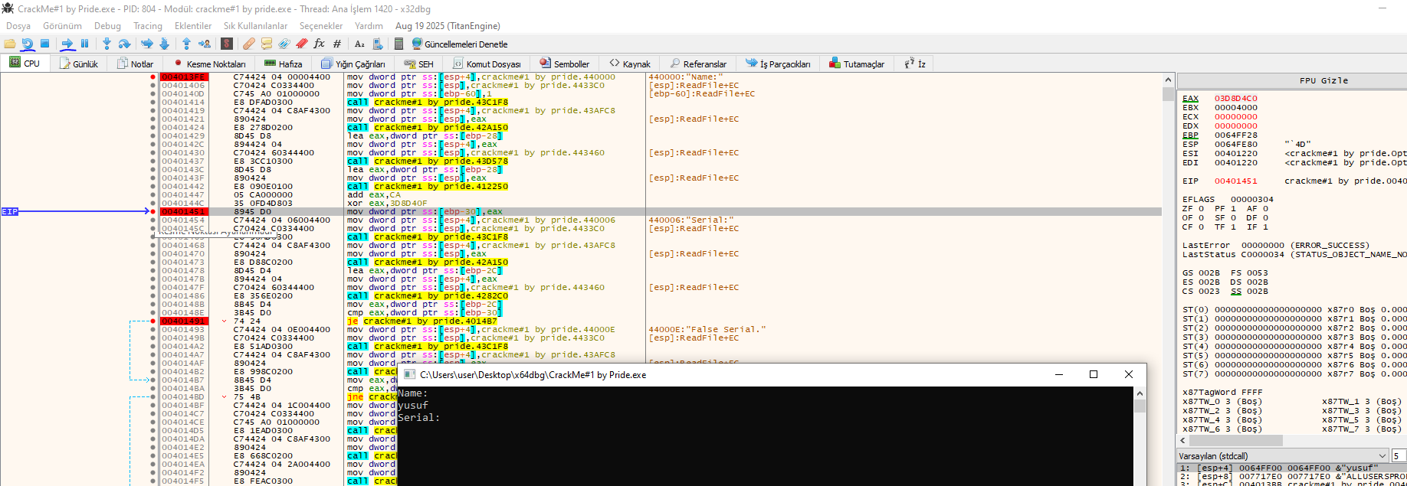Step over the current instruction
This screenshot has height=486, width=1407.
[124, 44]
